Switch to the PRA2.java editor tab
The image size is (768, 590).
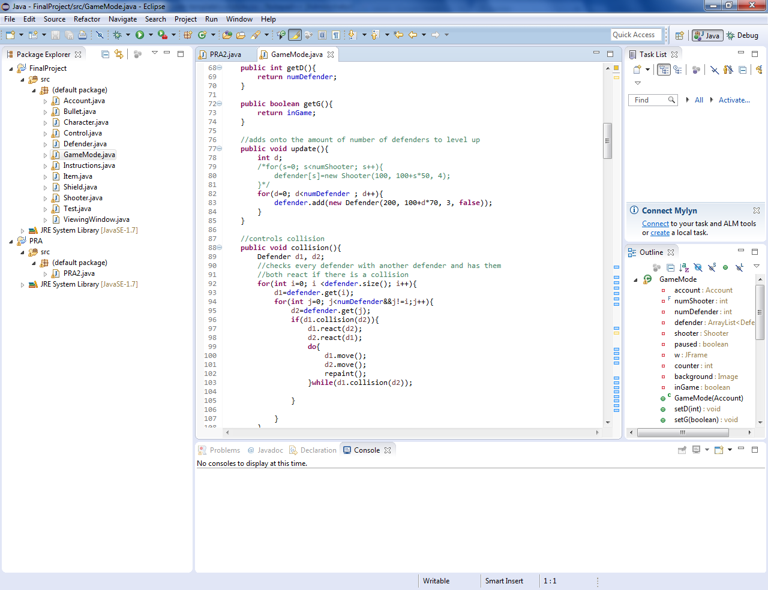point(225,54)
